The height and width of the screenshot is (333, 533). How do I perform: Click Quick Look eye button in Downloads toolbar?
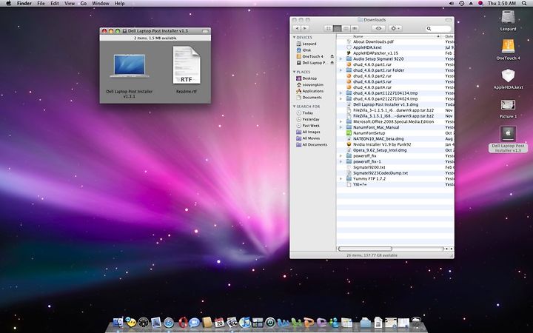point(378,29)
